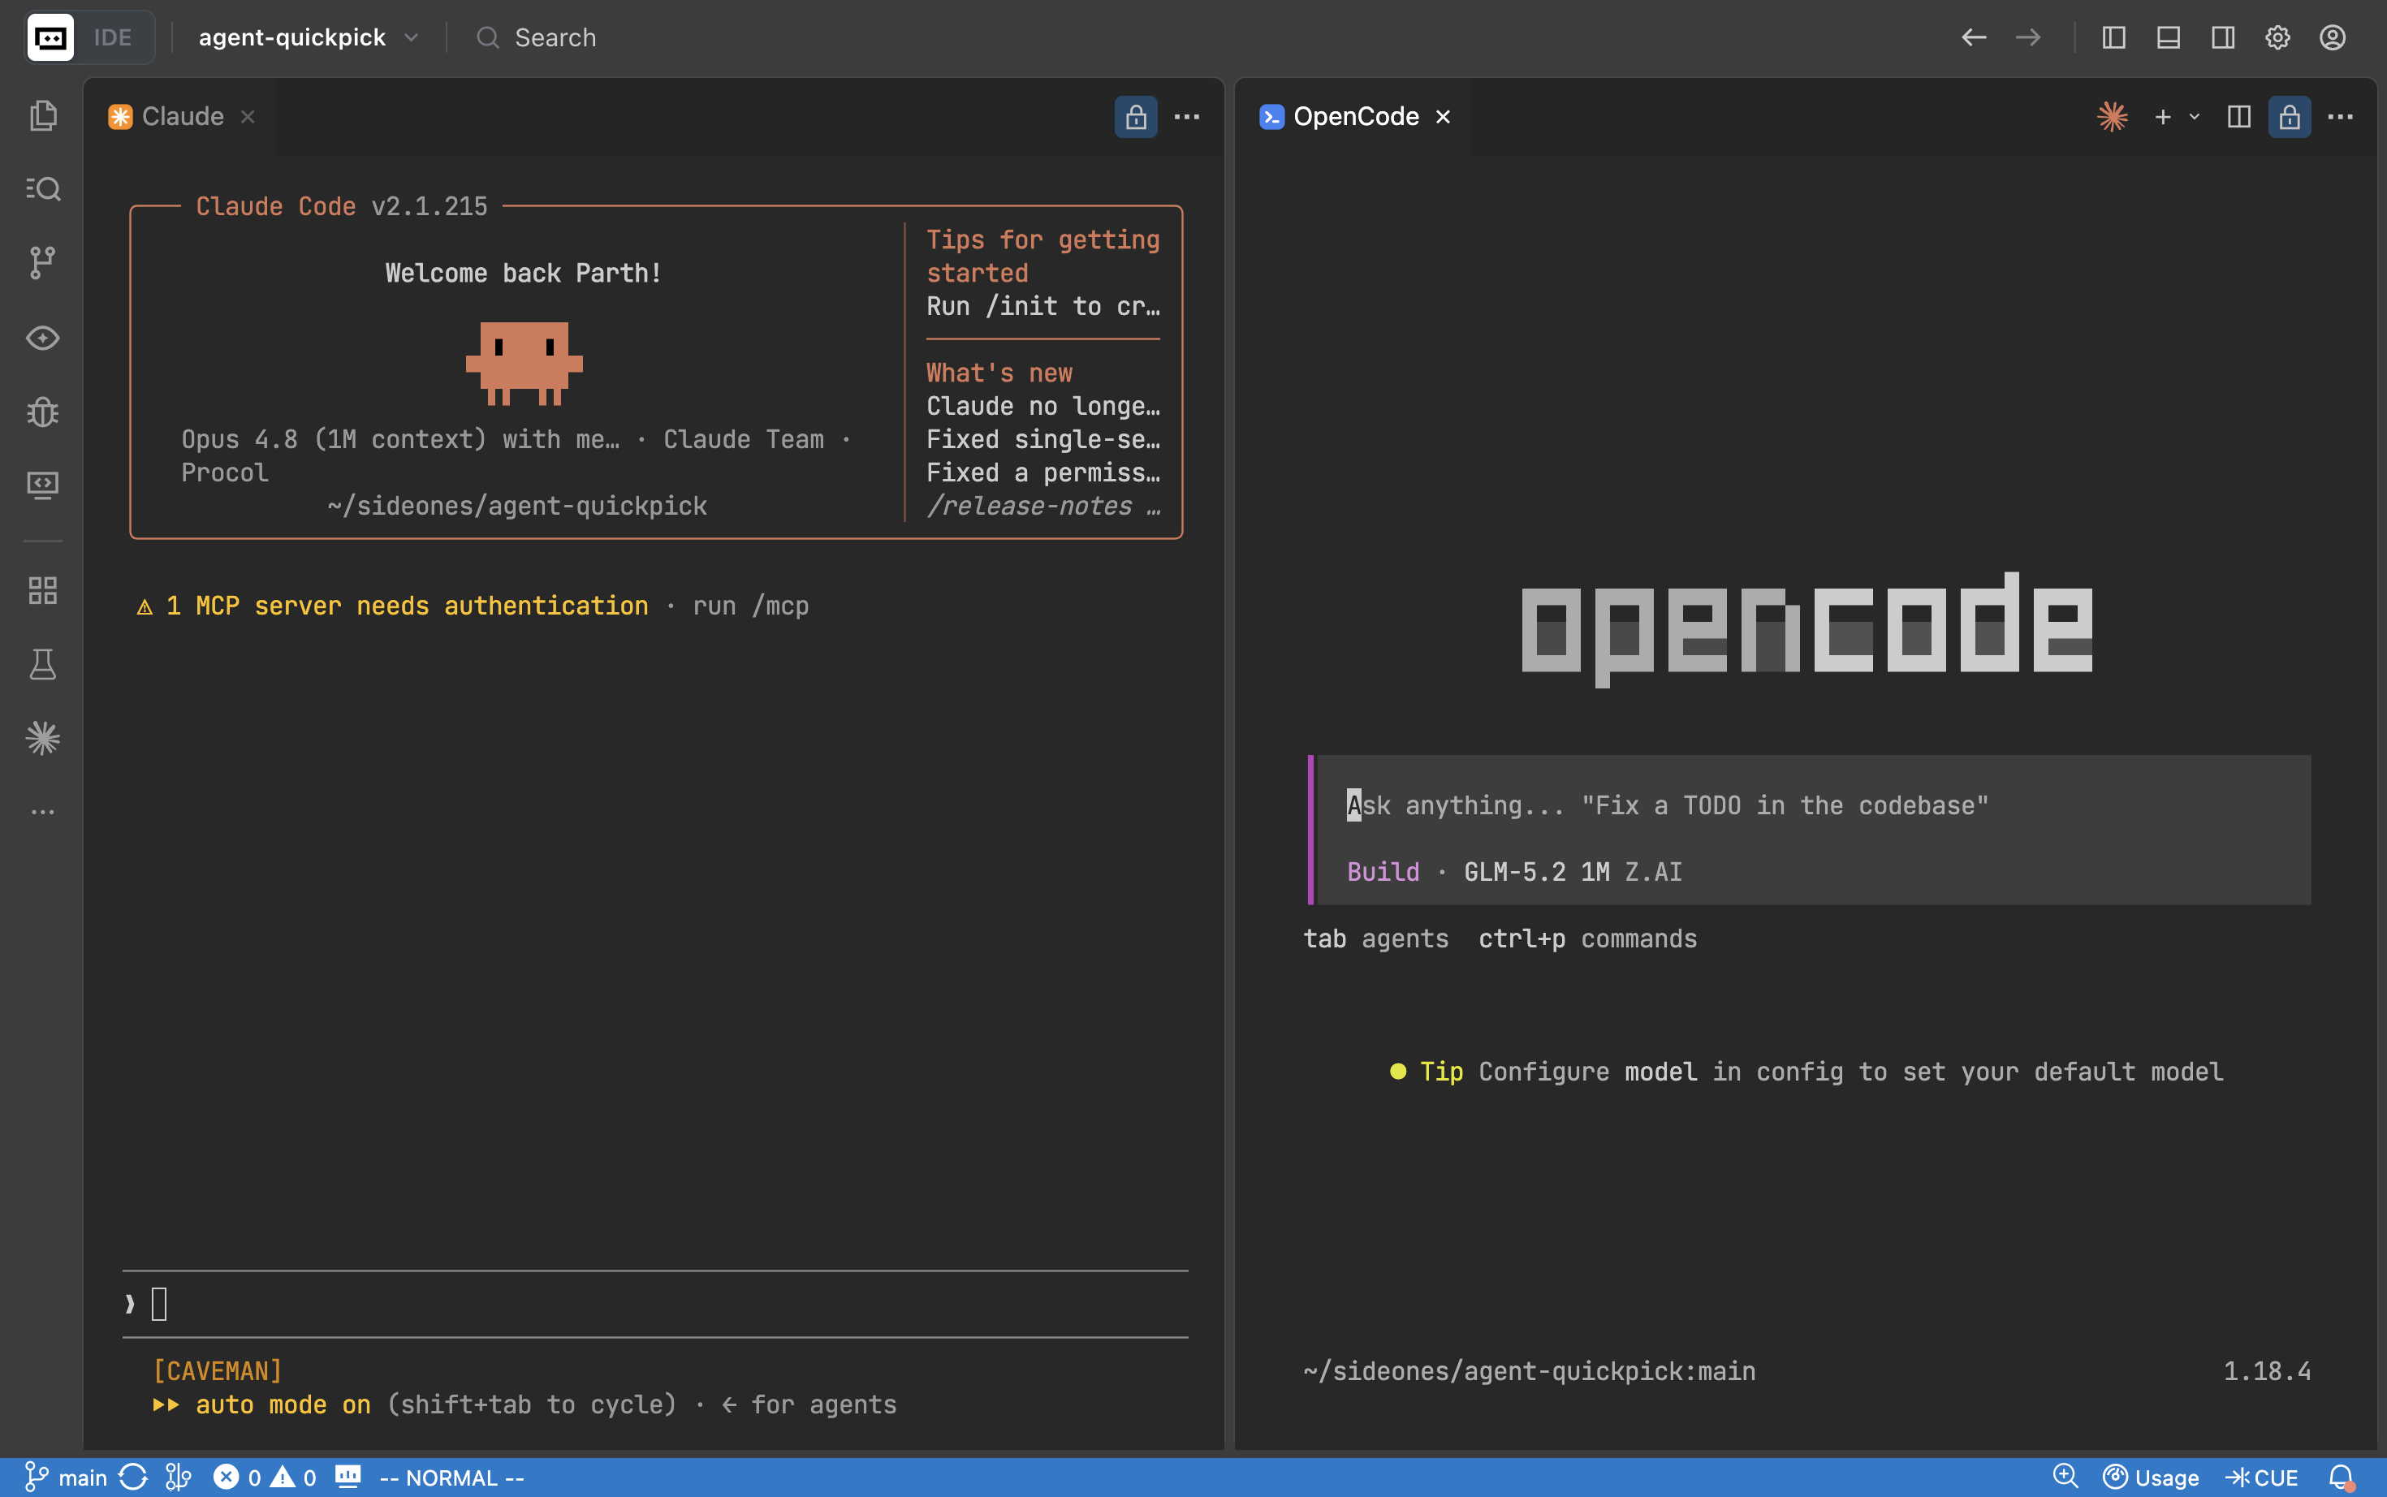The image size is (2387, 1497).
Task: Show more sidebar items via ellipsis
Action: 42,812
